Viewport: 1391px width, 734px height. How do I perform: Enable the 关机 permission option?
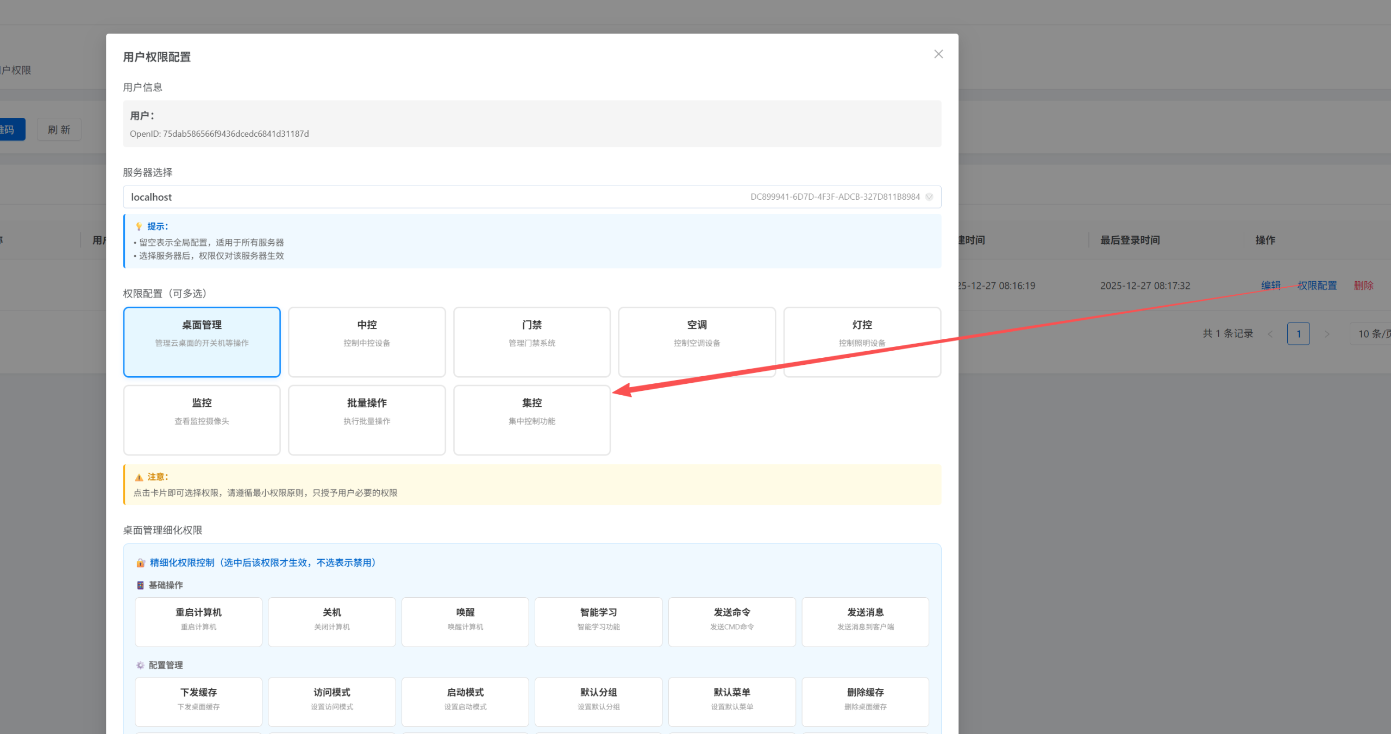click(331, 622)
